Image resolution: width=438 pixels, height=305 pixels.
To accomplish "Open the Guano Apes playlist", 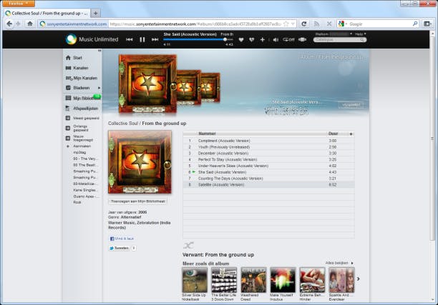I will click(86, 196).
